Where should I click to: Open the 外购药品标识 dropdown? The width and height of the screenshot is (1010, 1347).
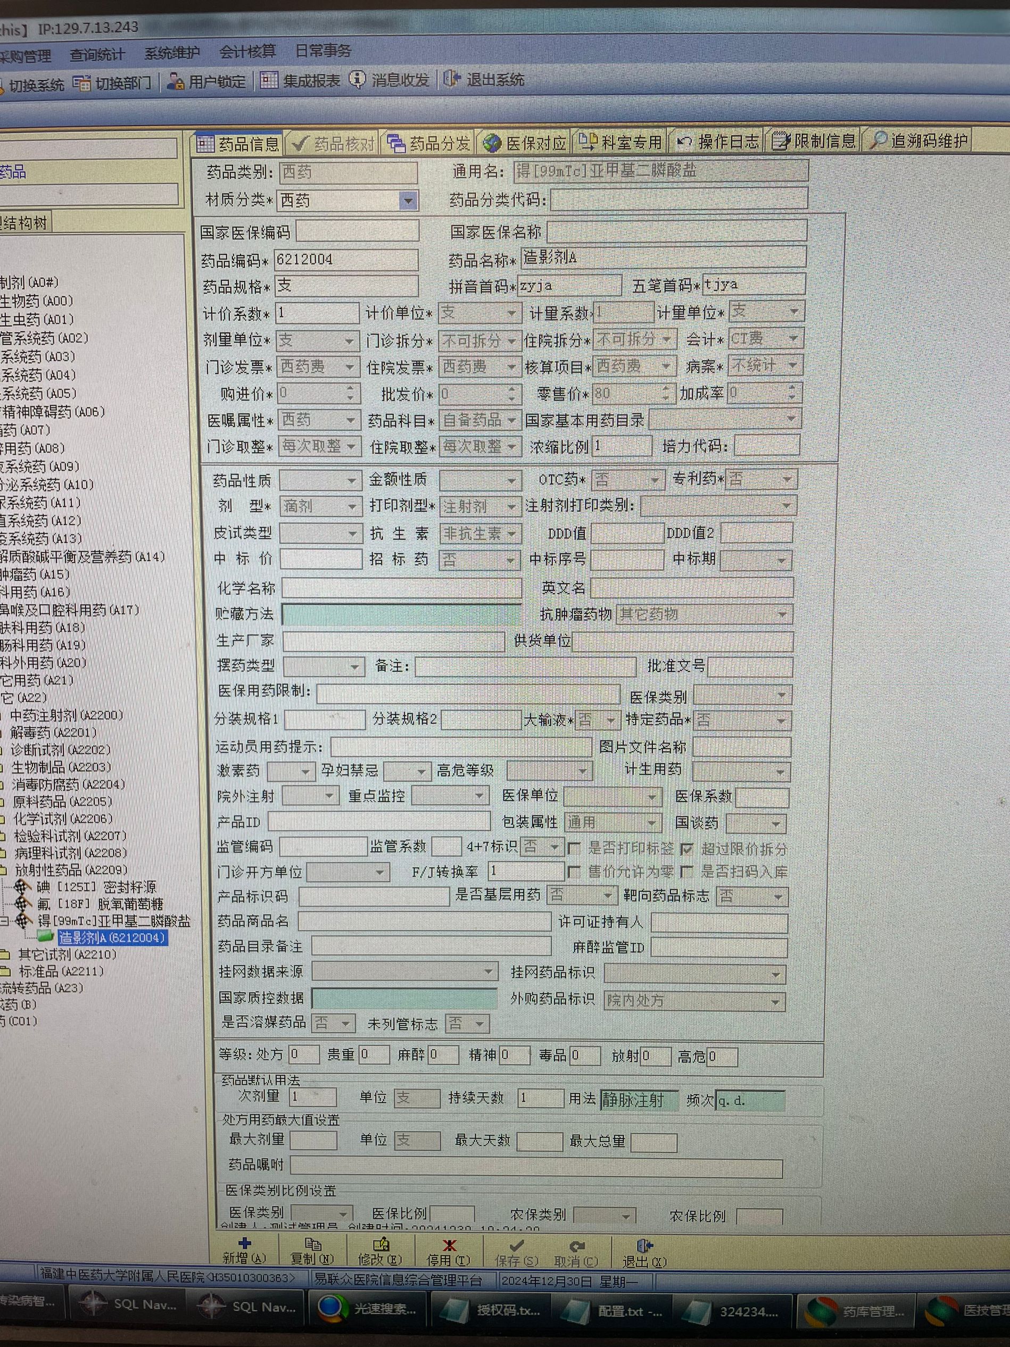coord(775,1001)
